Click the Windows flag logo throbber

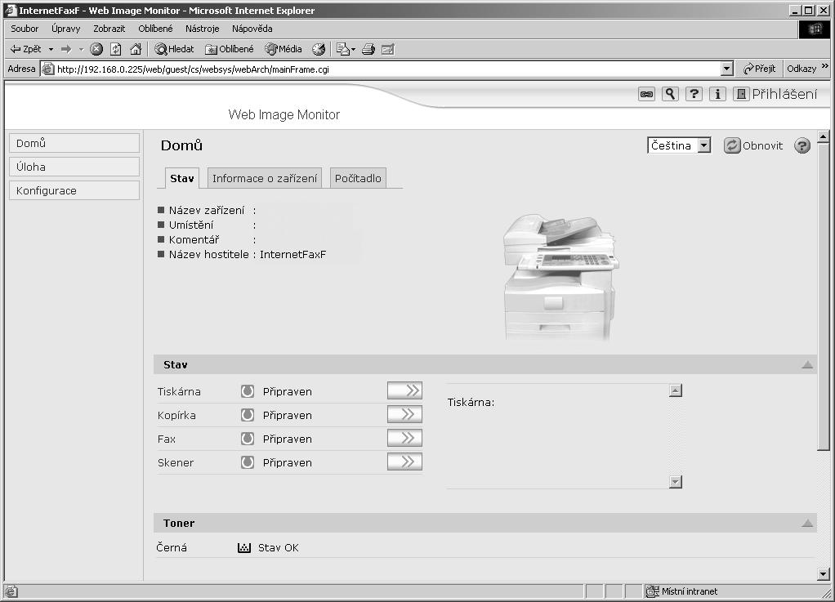[815, 29]
